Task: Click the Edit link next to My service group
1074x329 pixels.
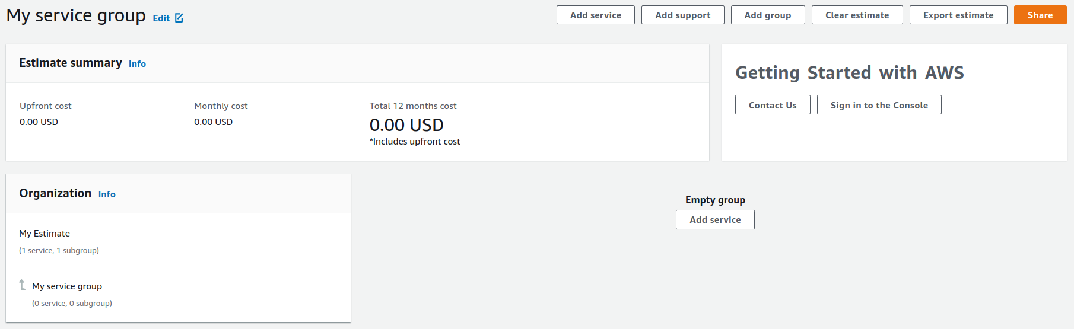Action: point(161,18)
